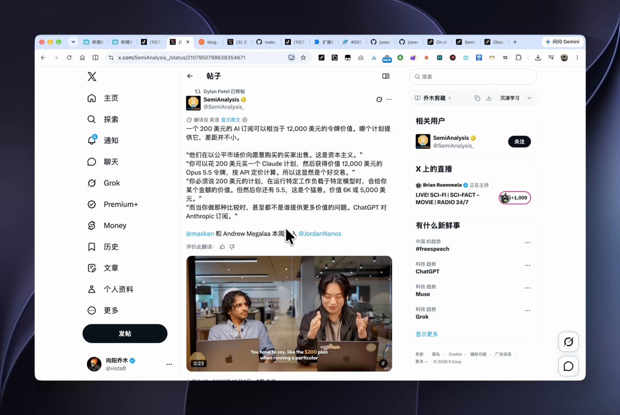
Task: Click the 发帖 button
Action: (x=125, y=333)
